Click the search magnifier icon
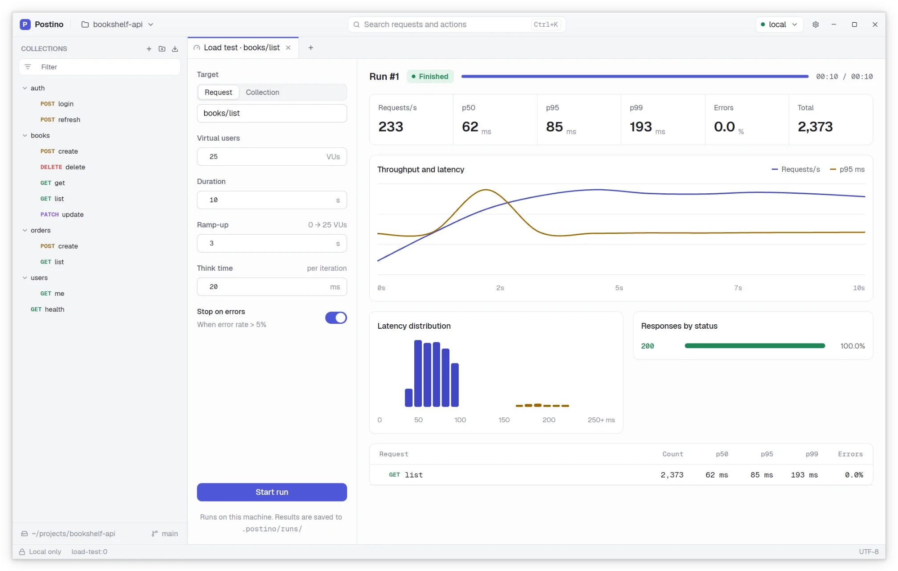The width and height of the screenshot is (898, 571). coord(356,24)
